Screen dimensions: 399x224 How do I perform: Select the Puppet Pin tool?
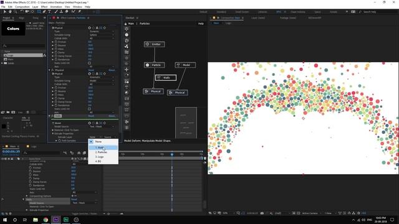[x=79, y=12]
